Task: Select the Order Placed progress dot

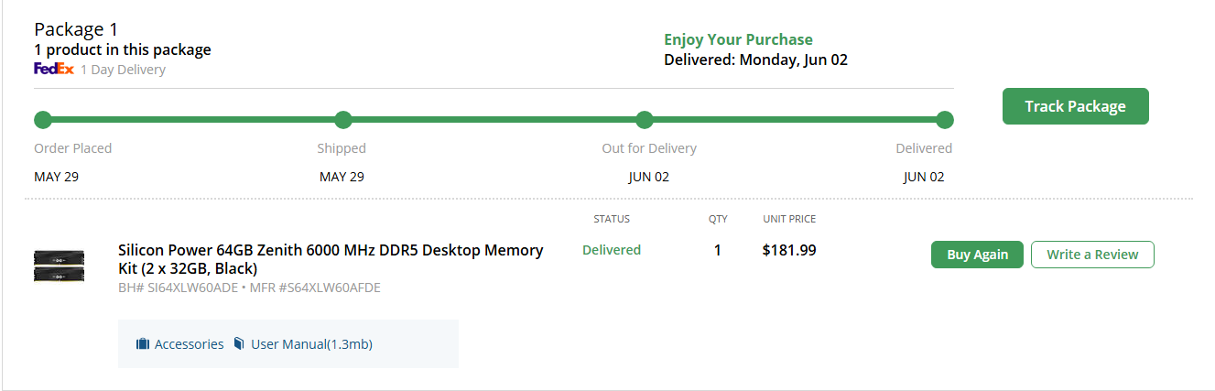Action: coord(43,120)
